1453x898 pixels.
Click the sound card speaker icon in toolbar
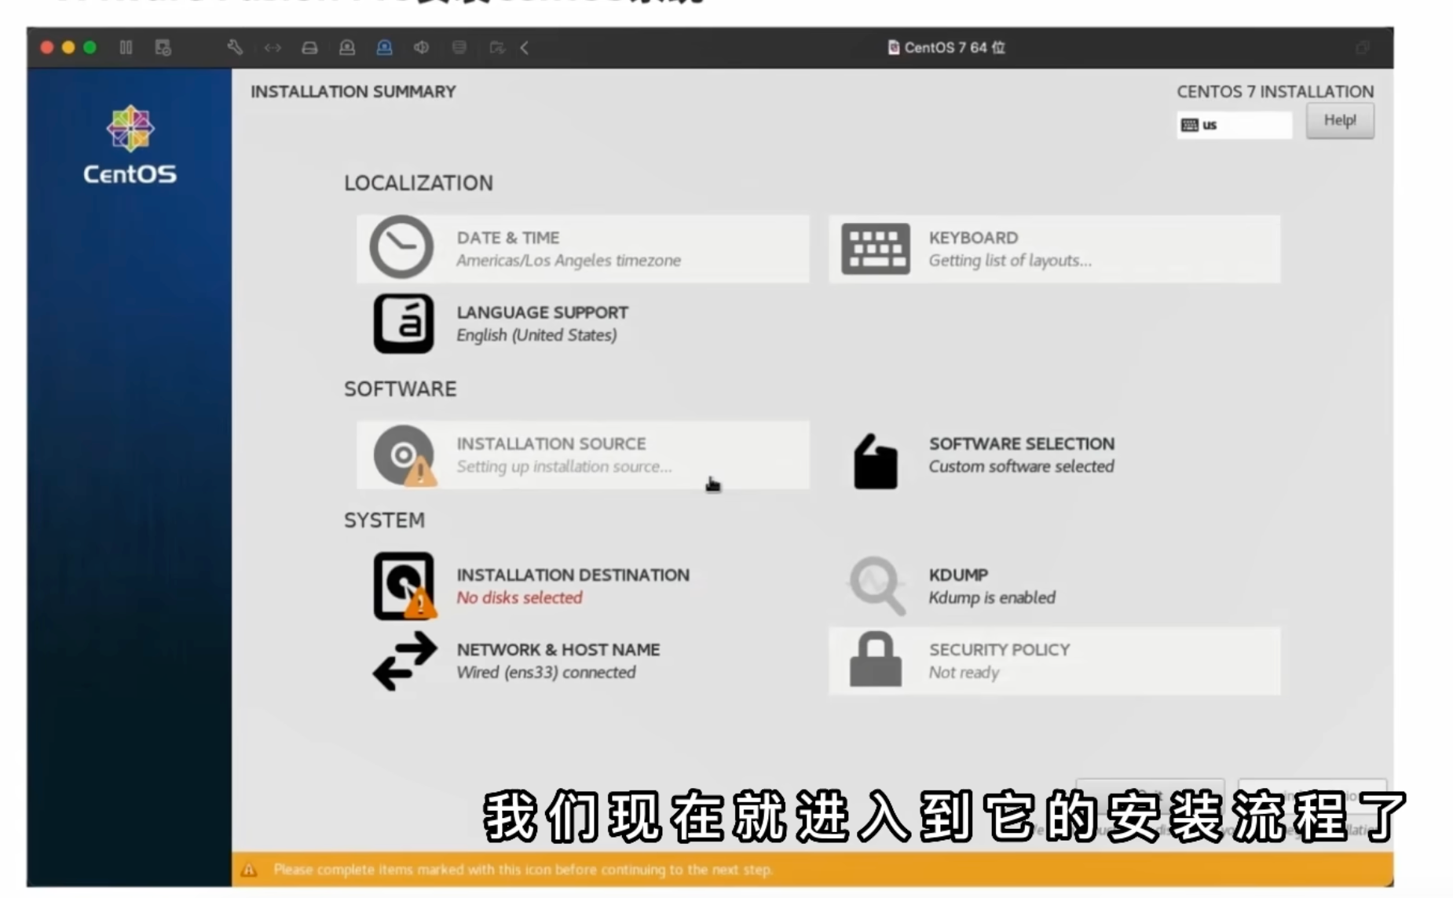pos(422,48)
